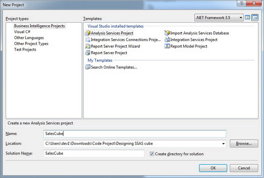Click the 'Visual Studio installed templates' heading
The image size is (264, 178).
pos(115,26)
